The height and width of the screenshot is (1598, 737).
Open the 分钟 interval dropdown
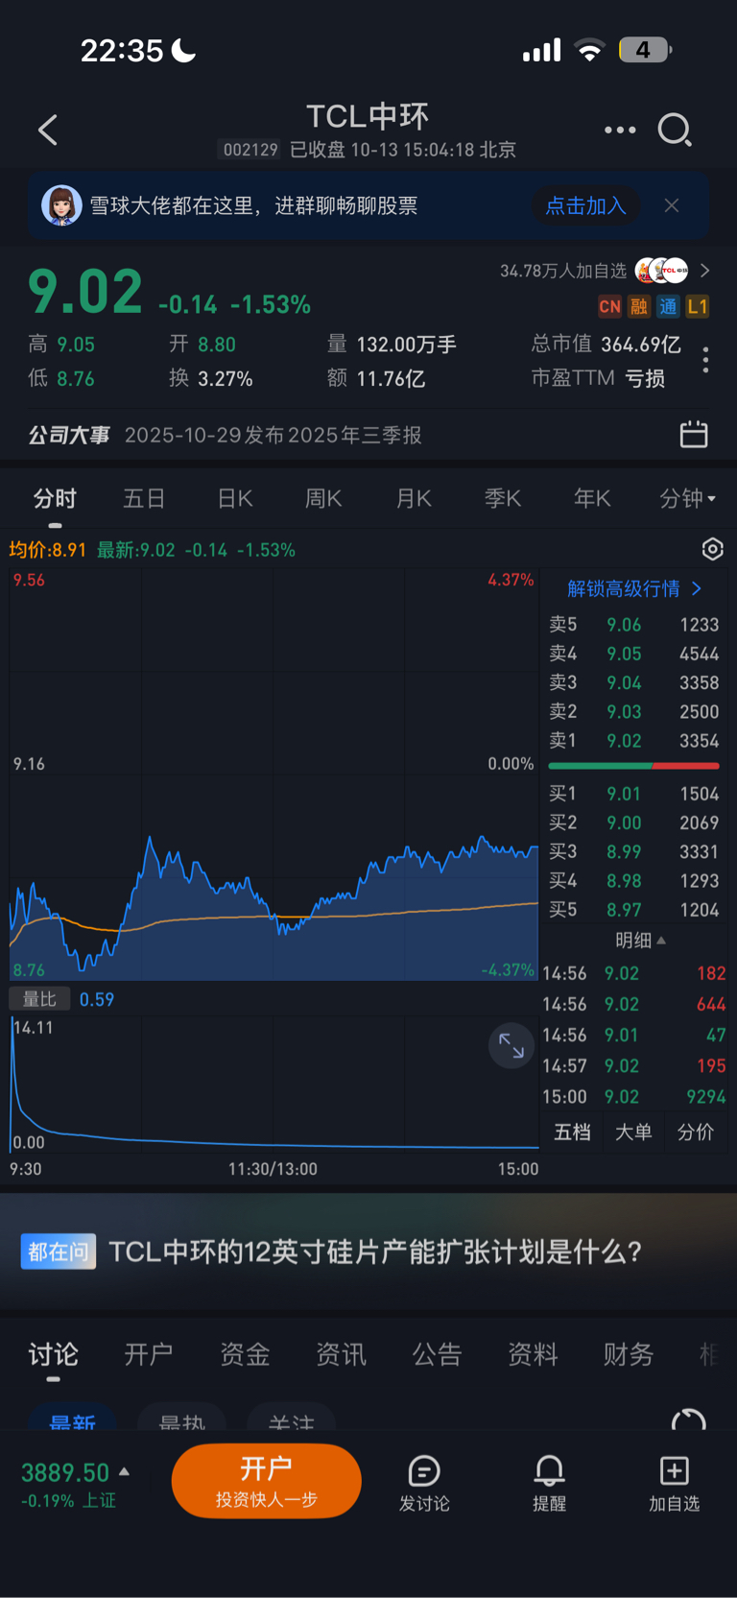pyautogui.click(x=688, y=498)
